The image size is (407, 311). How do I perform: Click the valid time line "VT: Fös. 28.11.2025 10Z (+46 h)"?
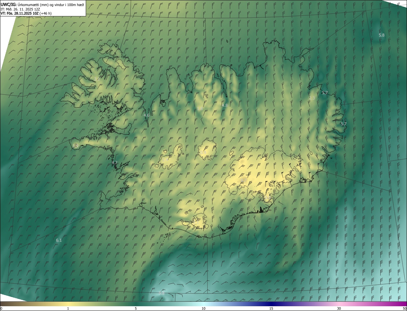(x=26, y=13)
